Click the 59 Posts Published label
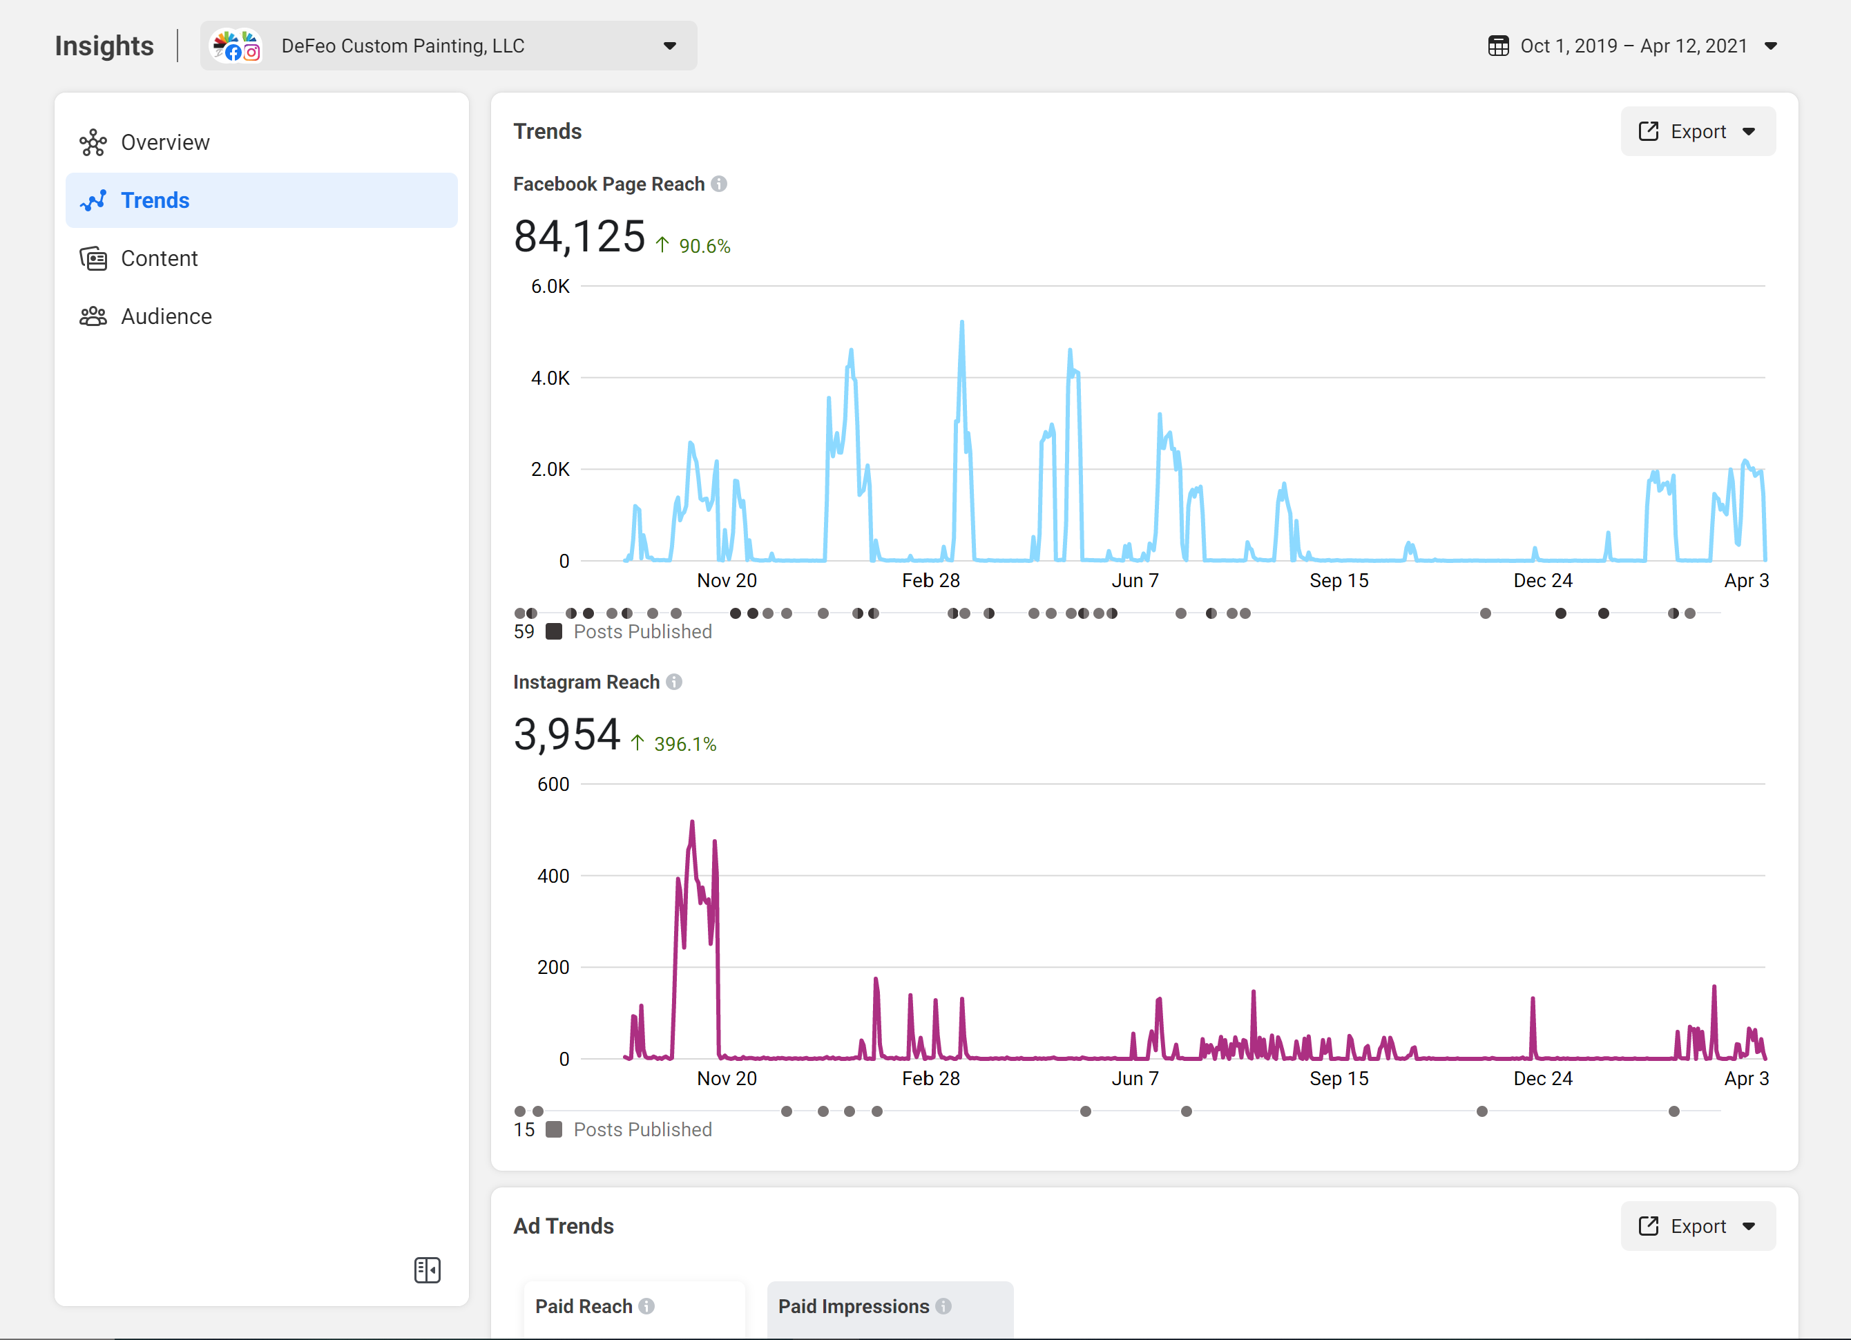This screenshot has height=1340, width=1851. (613, 631)
